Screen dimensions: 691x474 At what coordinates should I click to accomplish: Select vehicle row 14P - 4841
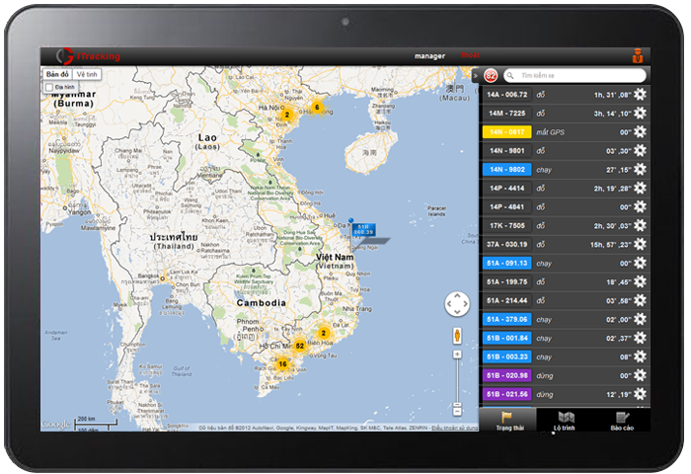point(565,206)
